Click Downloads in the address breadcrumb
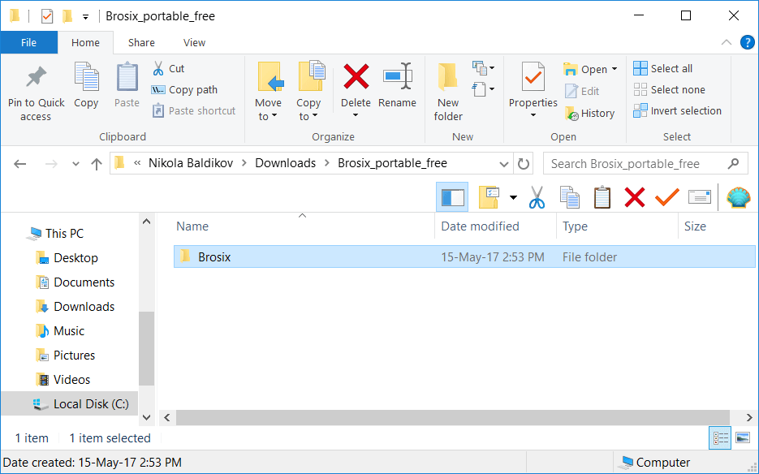The height and width of the screenshot is (474, 759). click(x=285, y=163)
